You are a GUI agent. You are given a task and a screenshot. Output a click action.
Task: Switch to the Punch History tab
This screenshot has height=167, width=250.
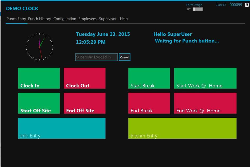[39, 19]
